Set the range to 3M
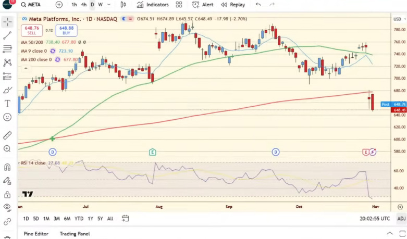 (57, 219)
